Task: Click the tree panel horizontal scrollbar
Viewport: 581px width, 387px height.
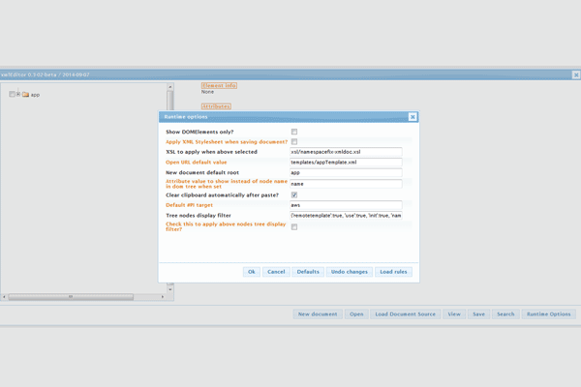Action: point(70,297)
